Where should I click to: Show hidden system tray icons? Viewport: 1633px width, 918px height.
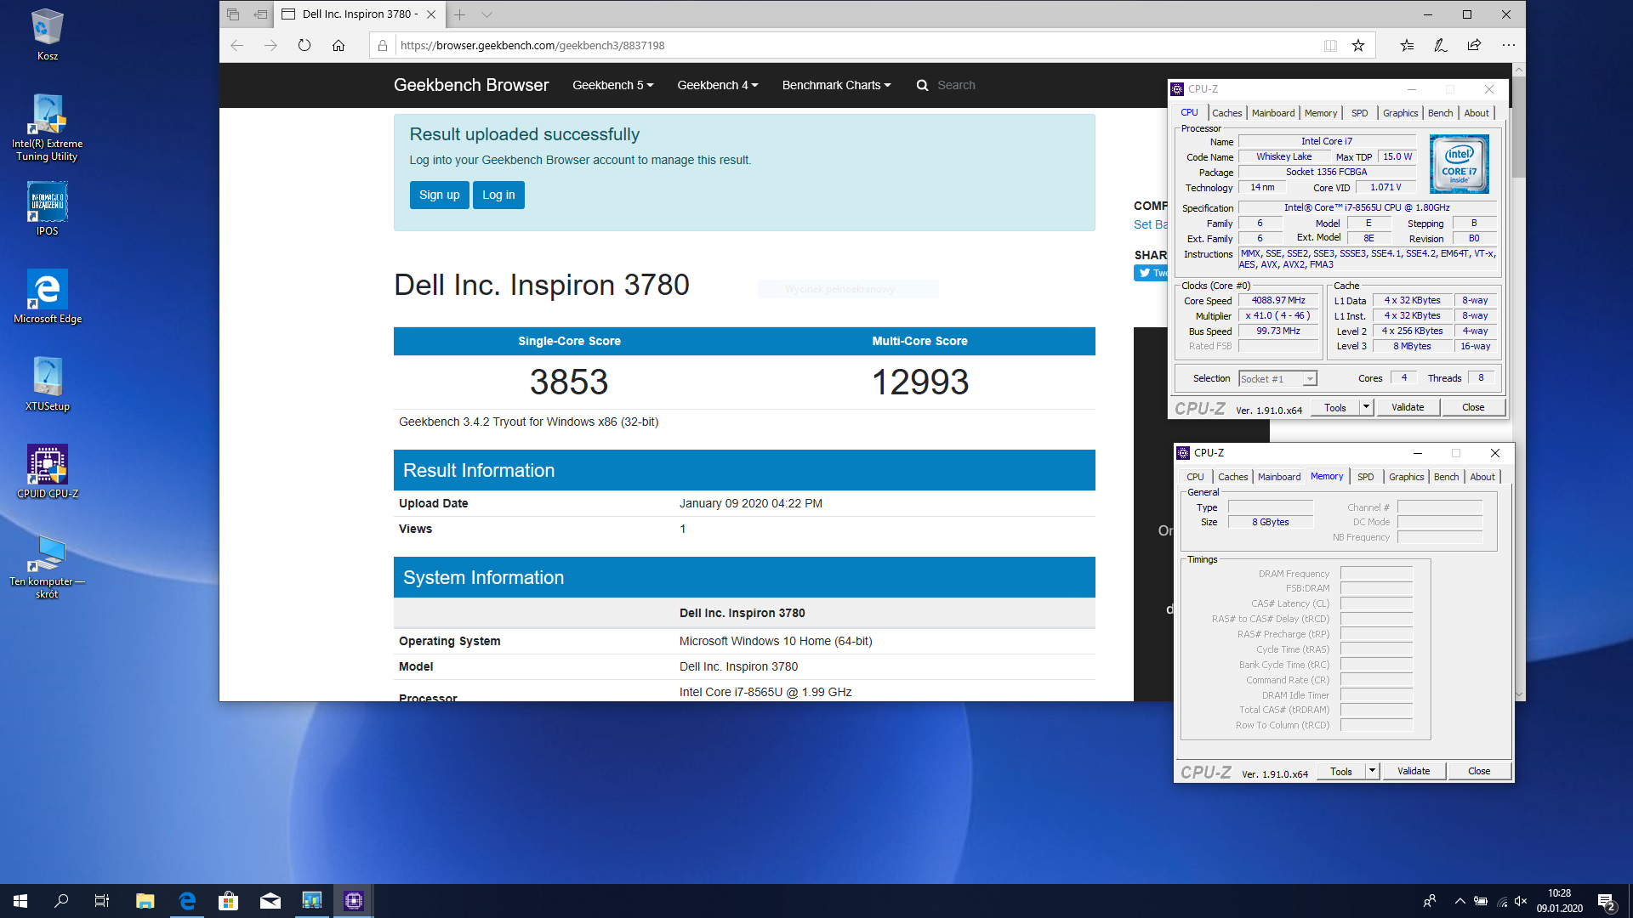1459,901
